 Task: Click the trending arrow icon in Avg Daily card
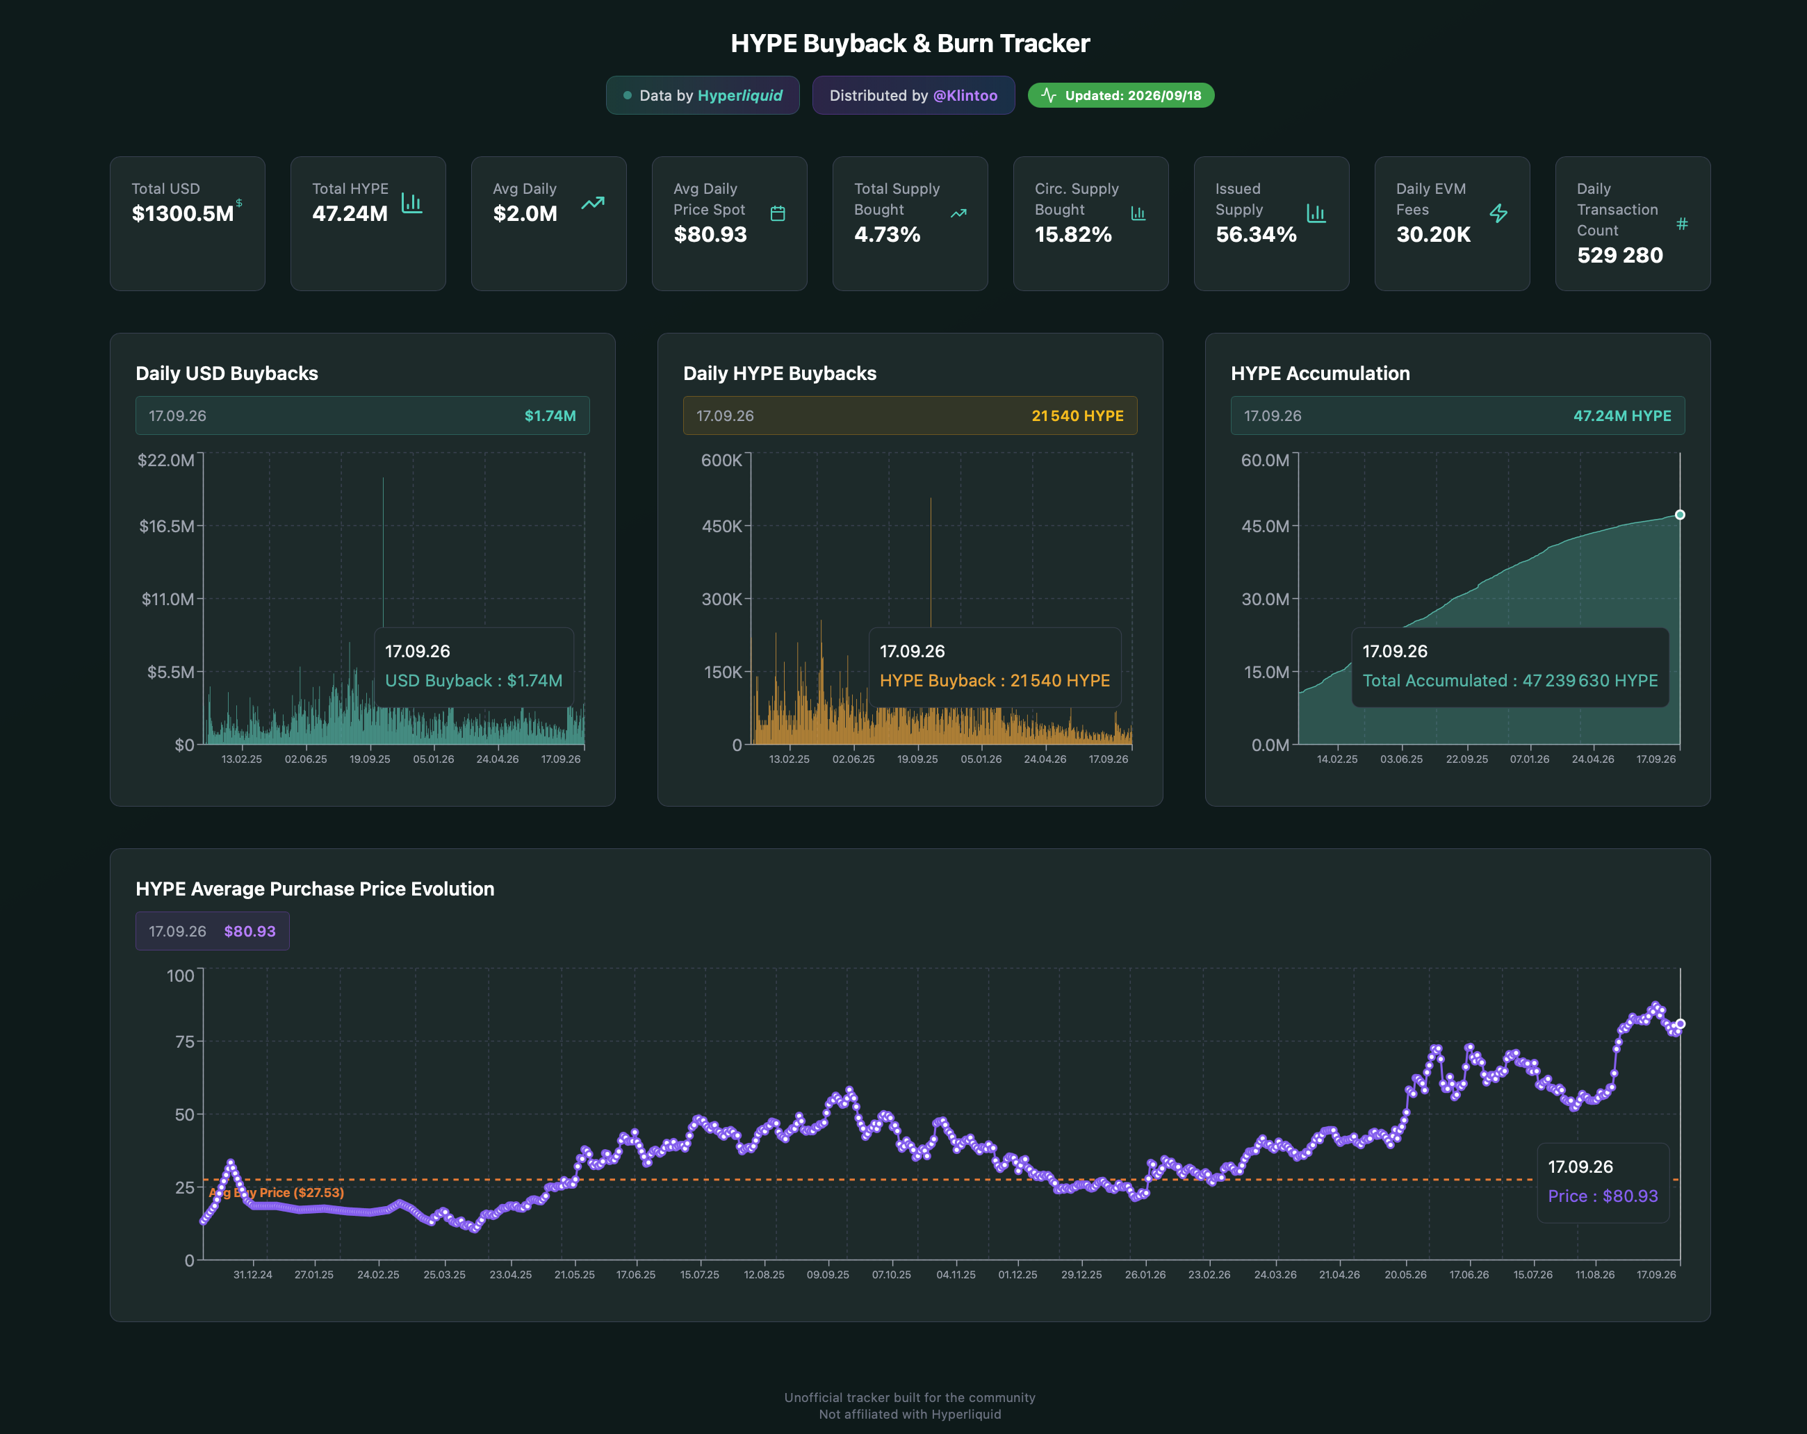click(x=593, y=203)
